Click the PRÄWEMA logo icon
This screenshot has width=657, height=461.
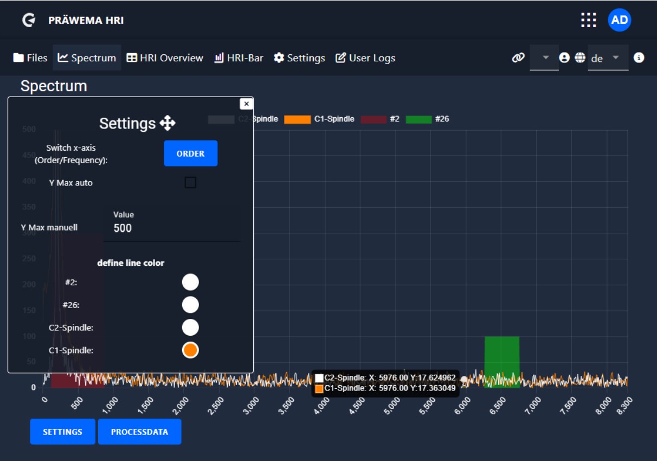[x=28, y=21]
